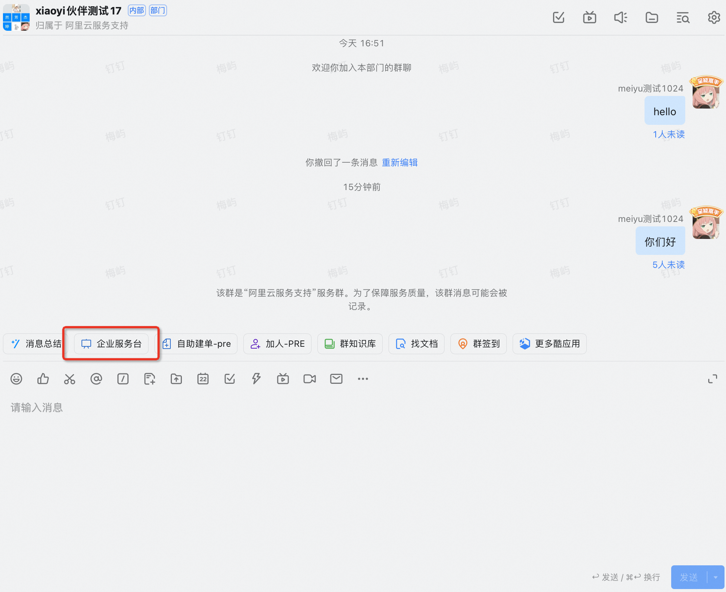Open 消息总结 message summary

click(36, 344)
